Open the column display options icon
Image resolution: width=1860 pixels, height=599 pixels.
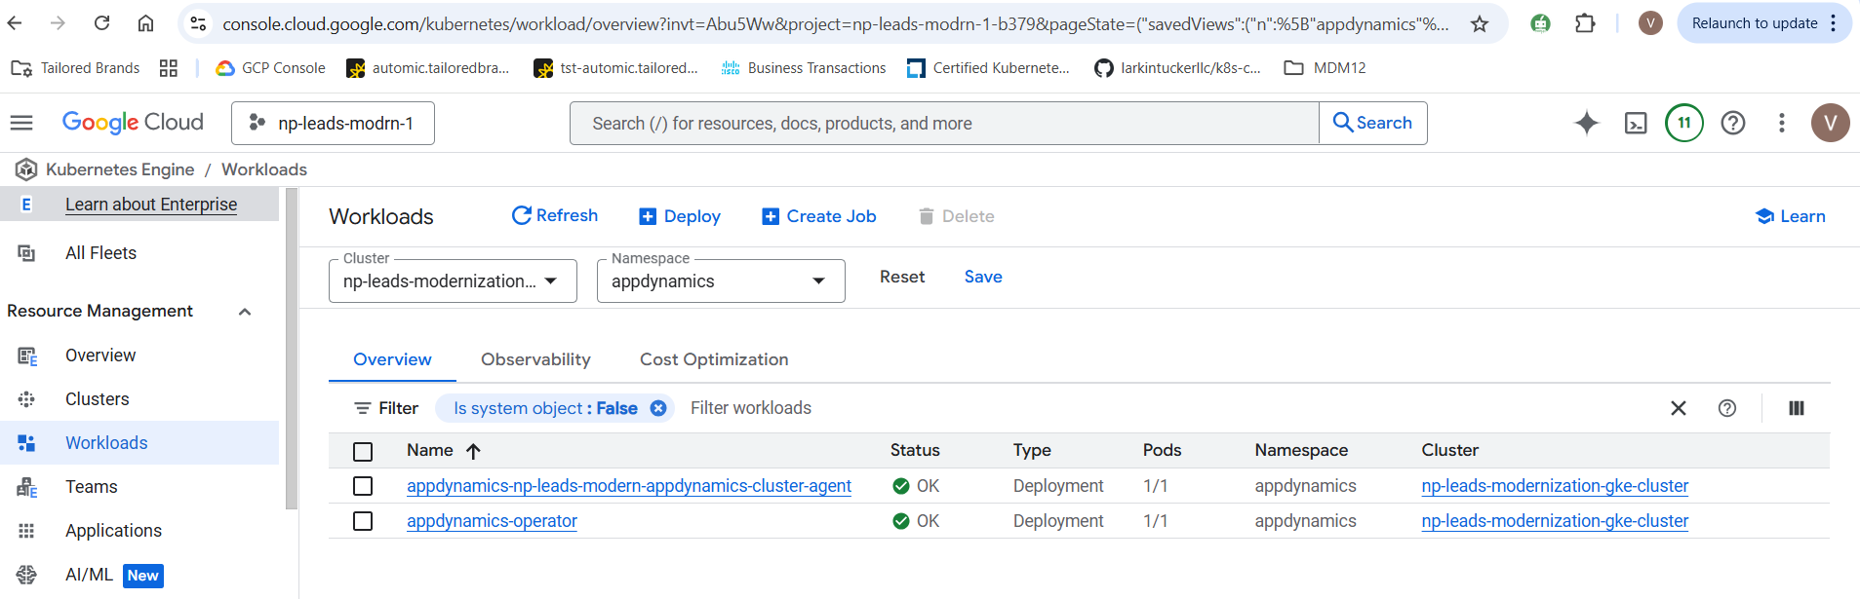pos(1797,408)
